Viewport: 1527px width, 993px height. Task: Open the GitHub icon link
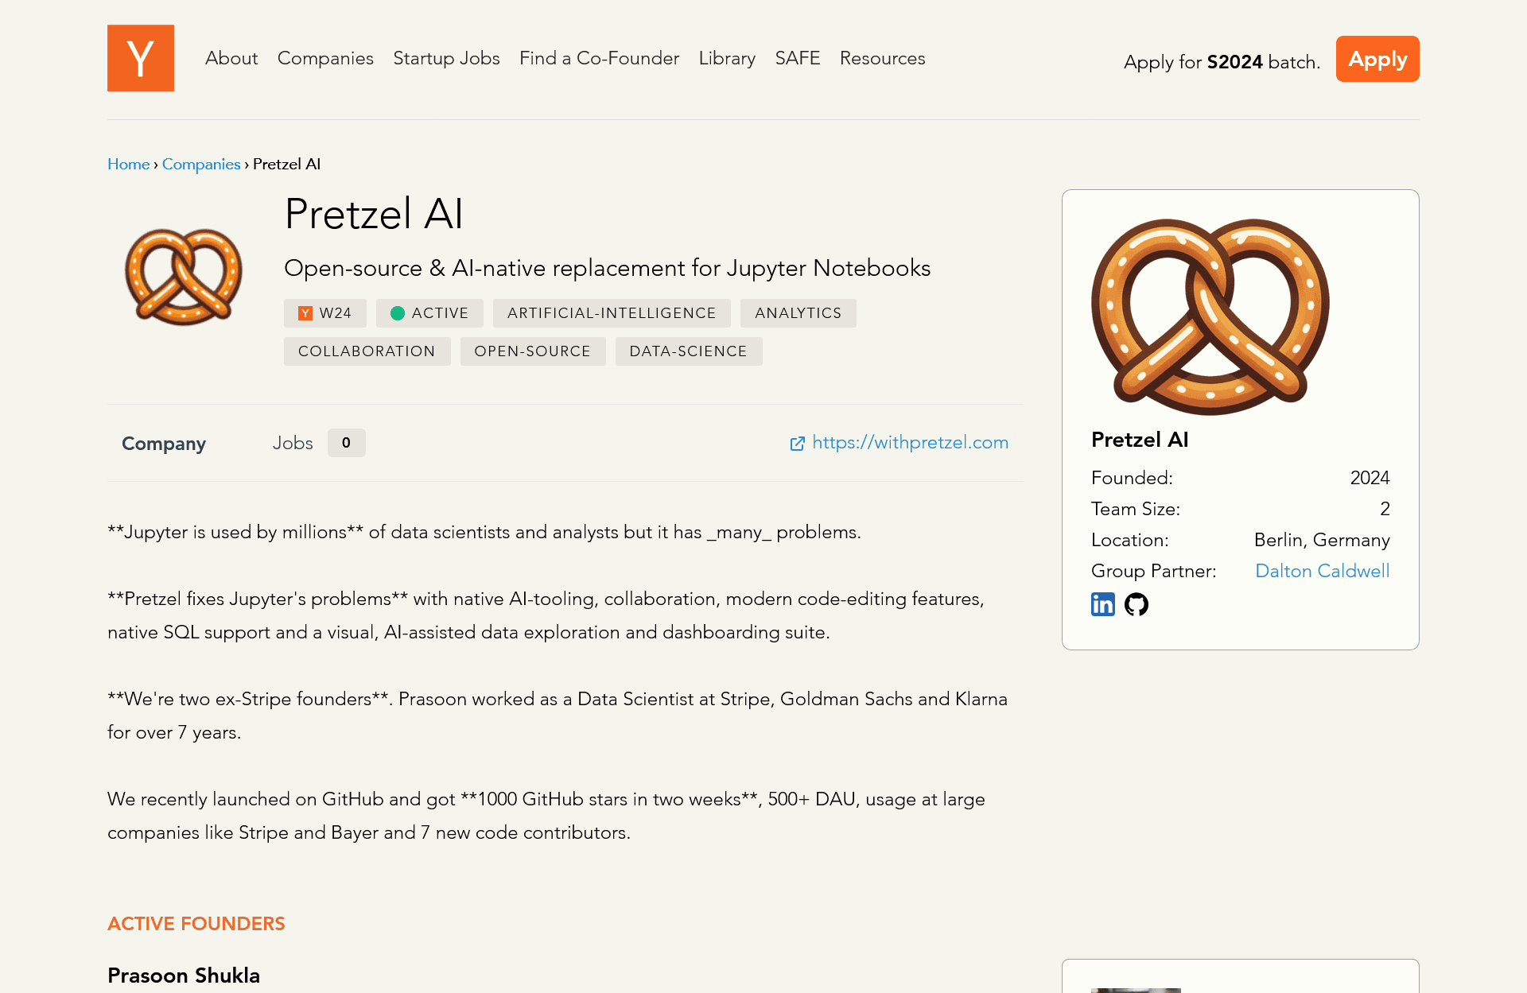(1136, 604)
